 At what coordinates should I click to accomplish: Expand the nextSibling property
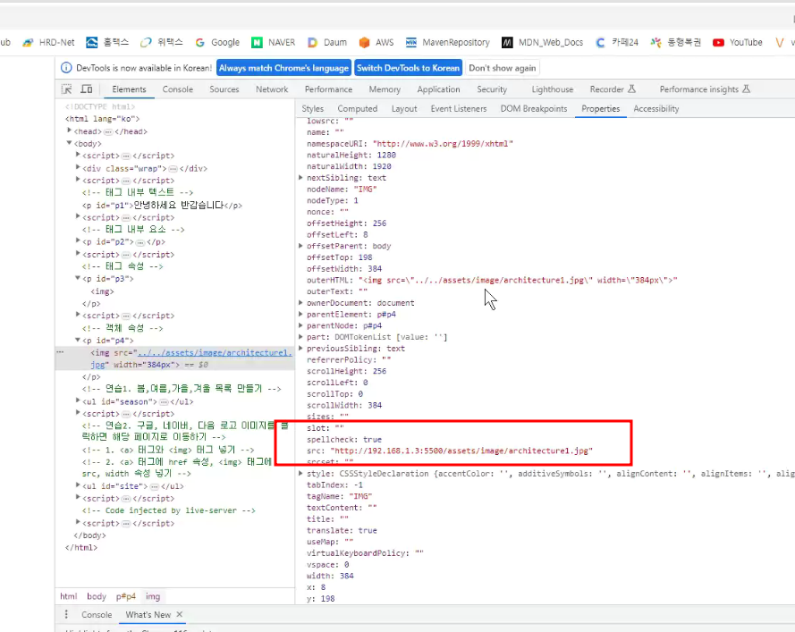tap(300, 177)
